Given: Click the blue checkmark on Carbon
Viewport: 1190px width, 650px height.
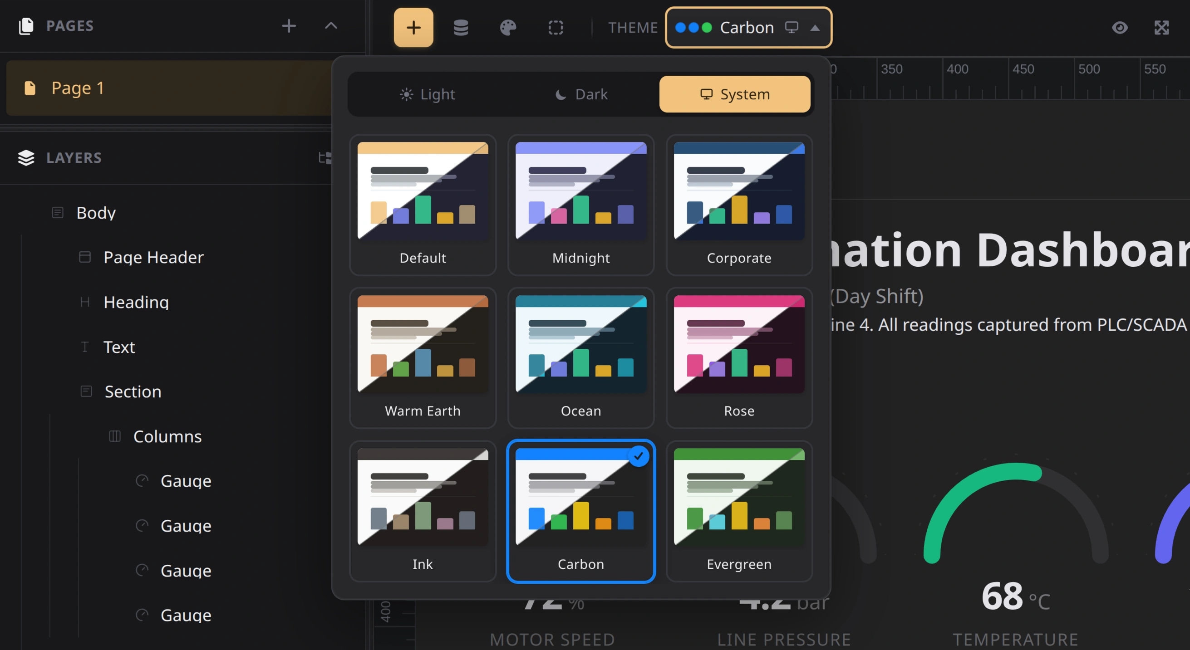Looking at the screenshot, I should (639, 456).
